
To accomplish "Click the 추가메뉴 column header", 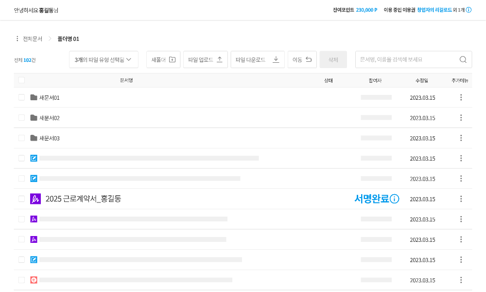I will click(x=460, y=80).
